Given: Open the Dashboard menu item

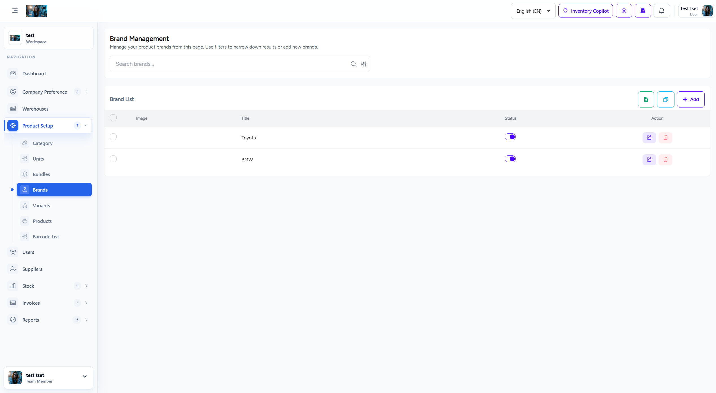Looking at the screenshot, I should tap(48, 74).
